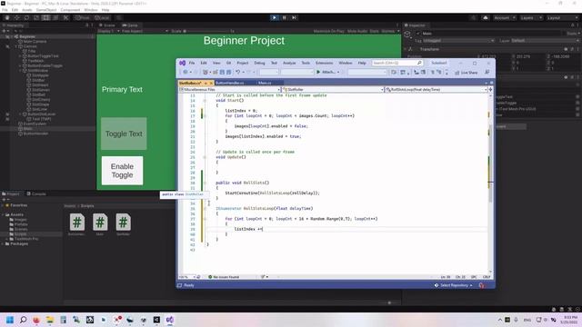Select the Rect tool in Unity toolbar

point(46,17)
